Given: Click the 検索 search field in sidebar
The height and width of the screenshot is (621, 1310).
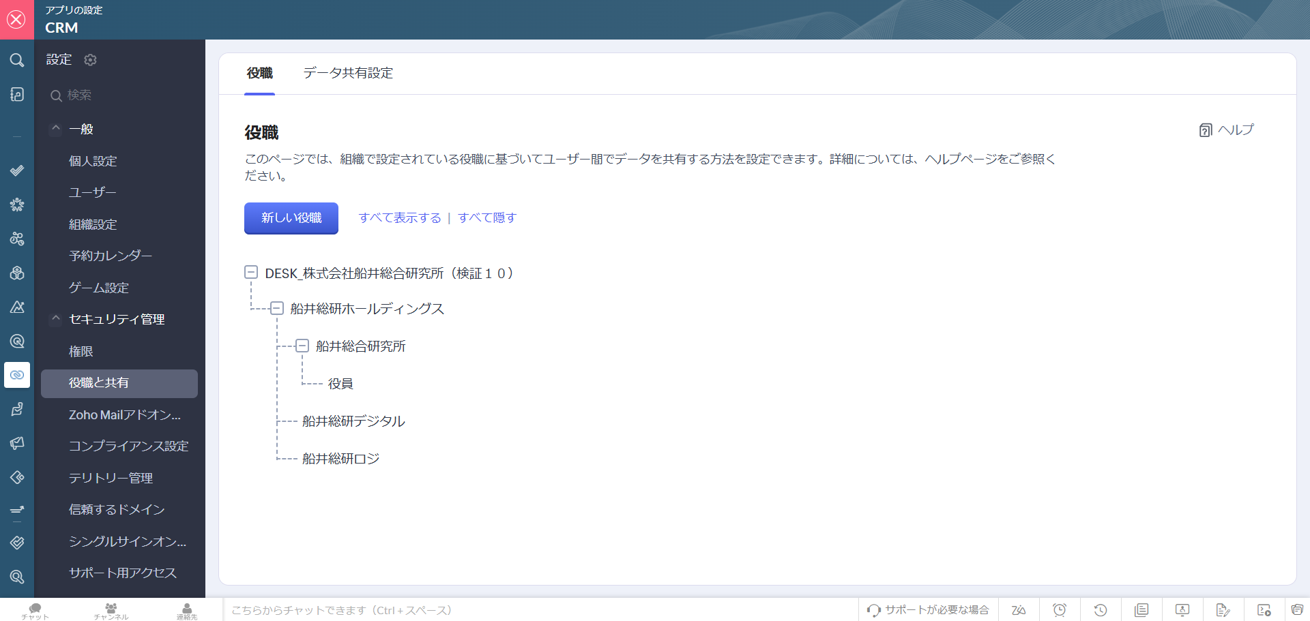Looking at the screenshot, I should pyautogui.click(x=123, y=95).
